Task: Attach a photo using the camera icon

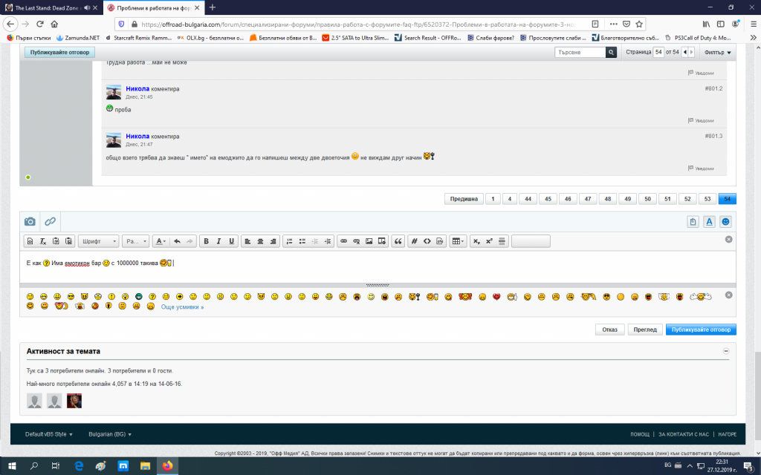Action: pos(30,221)
